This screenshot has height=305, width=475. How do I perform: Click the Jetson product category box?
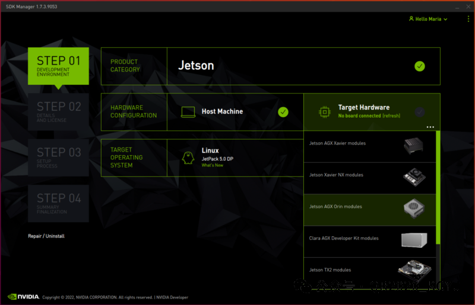[303, 66]
